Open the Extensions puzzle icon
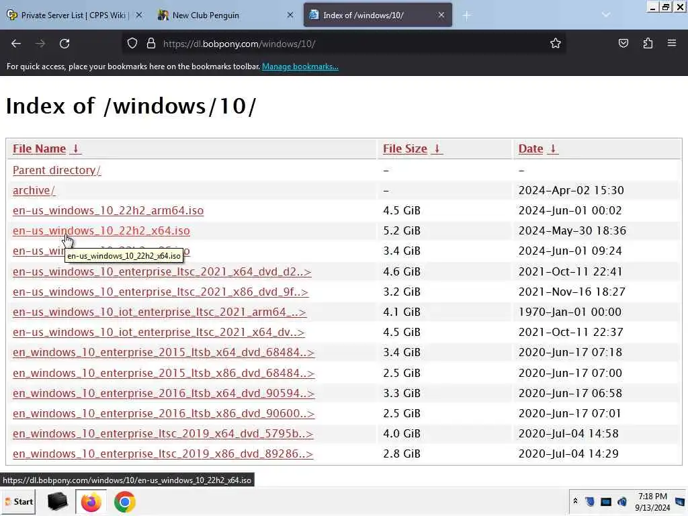 (x=648, y=44)
